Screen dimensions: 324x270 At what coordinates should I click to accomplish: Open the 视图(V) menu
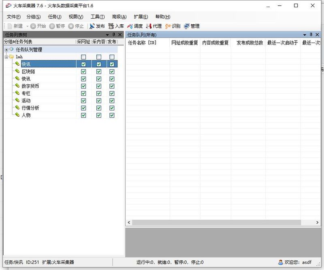[76, 17]
